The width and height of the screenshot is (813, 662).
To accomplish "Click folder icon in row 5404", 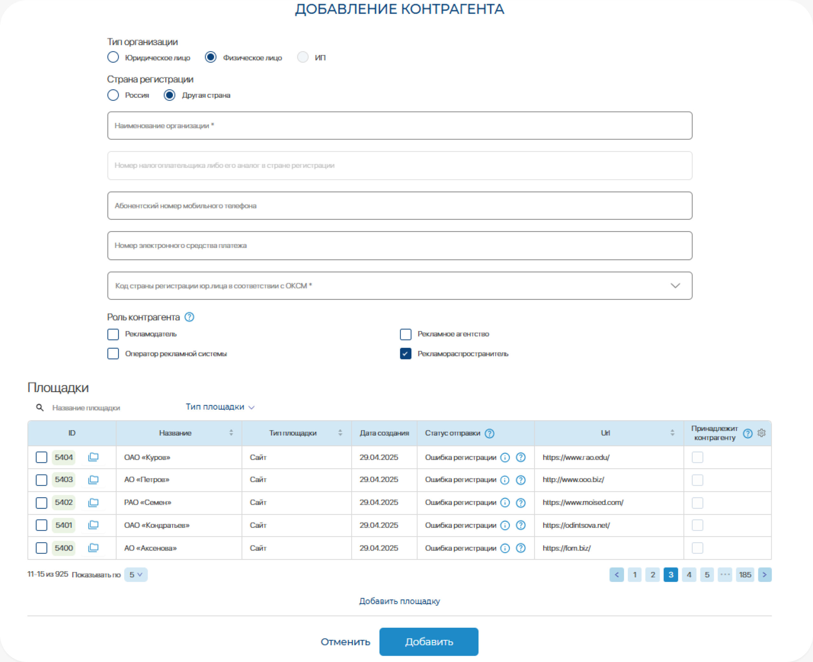I will click(x=93, y=457).
